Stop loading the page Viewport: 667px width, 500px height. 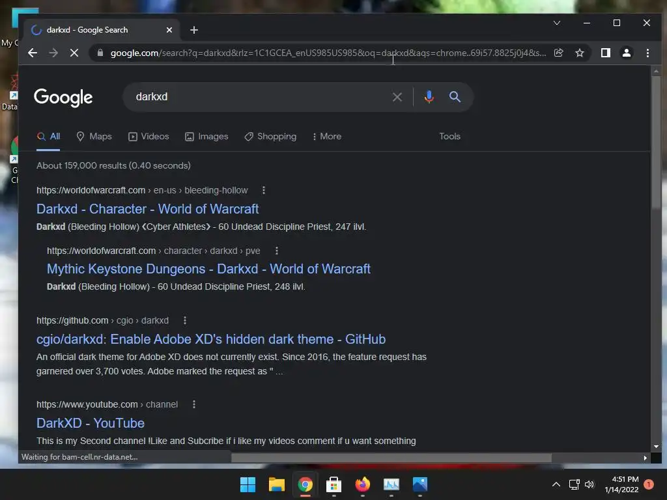click(74, 53)
